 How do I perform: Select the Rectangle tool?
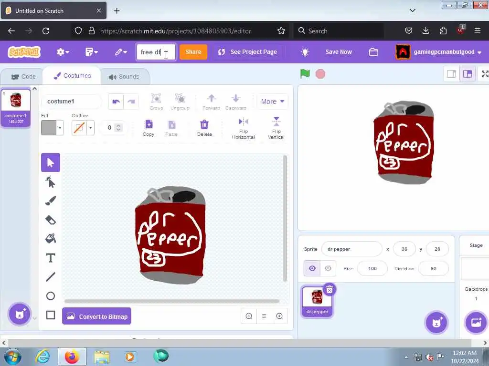point(51,315)
